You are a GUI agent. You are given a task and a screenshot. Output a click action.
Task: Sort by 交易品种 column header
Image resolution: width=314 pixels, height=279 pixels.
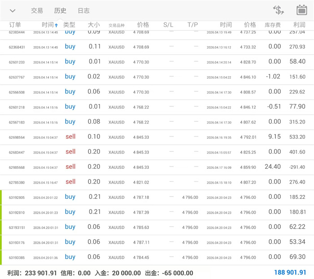[116, 25]
